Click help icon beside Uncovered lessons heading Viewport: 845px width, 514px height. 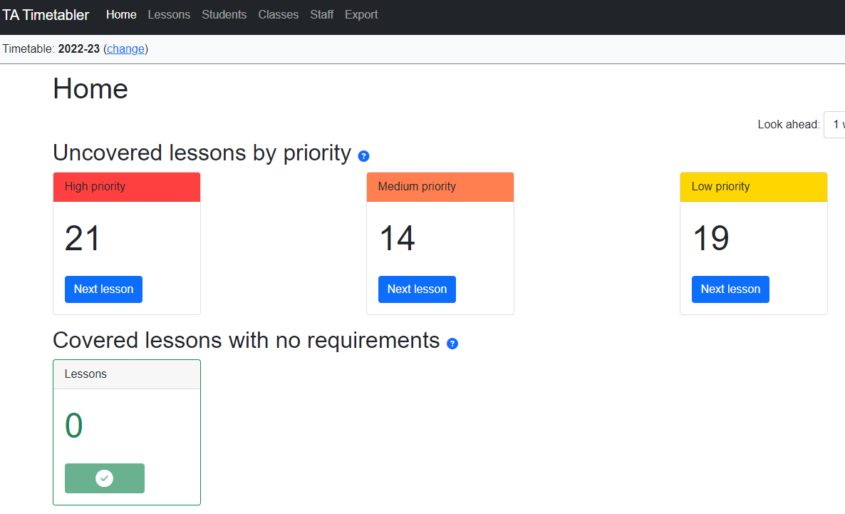click(363, 156)
